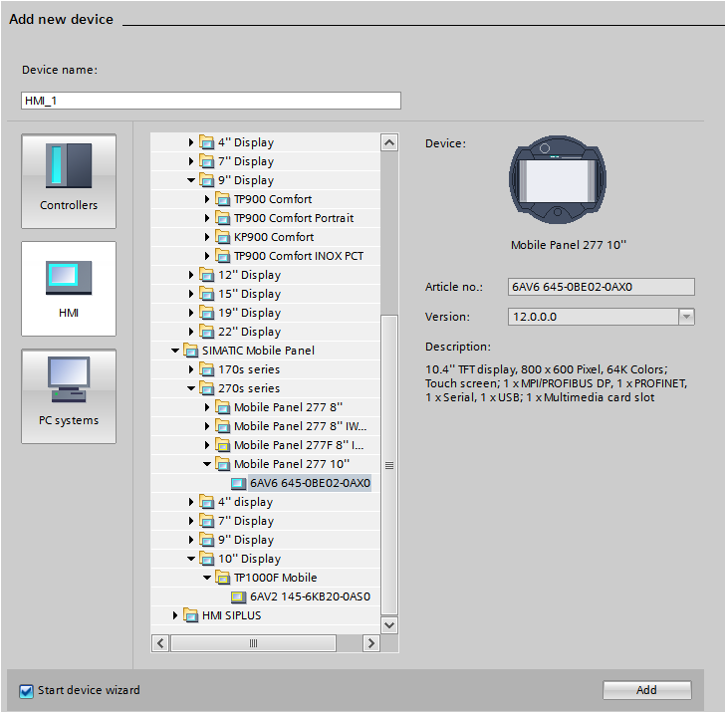Click the 270s series folder icon
The height and width of the screenshot is (713, 726).
click(x=206, y=388)
